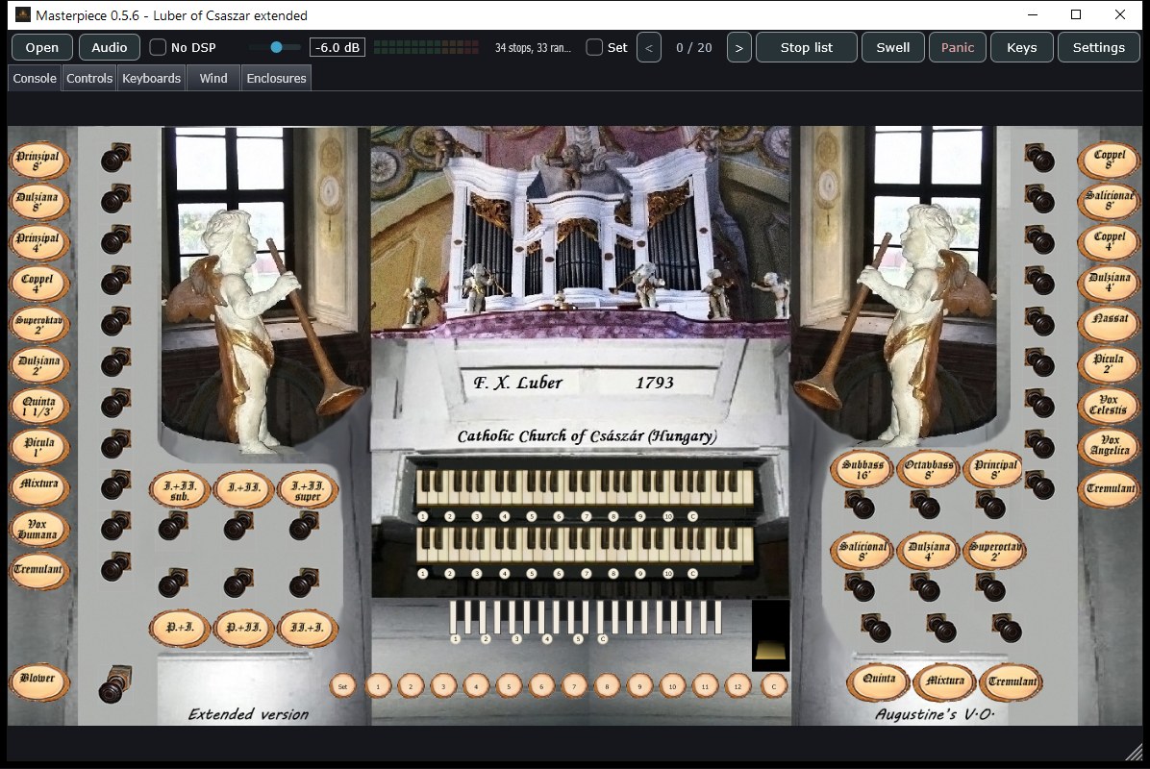Toggle the Salicional 8' stop on right jamb
The width and height of the screenshot is (1150, 769).
tap(1109, 201)
